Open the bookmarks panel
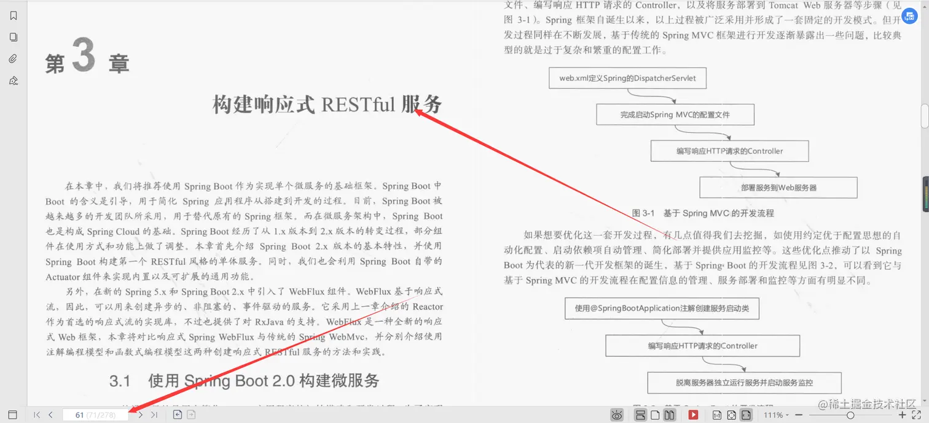Screen dimensions: 929x423 click(14, 15)
